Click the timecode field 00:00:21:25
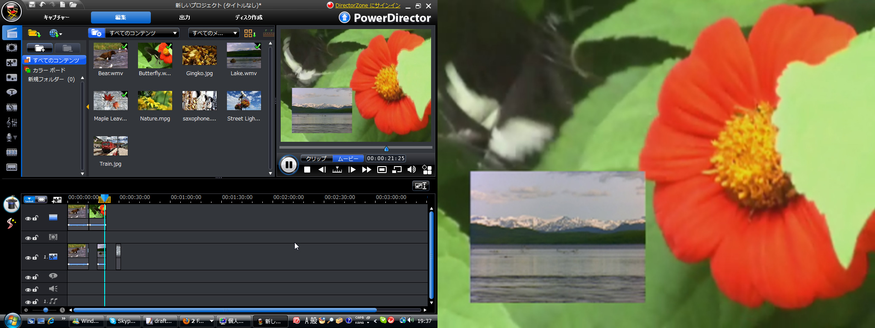 [x=386, y=158]
